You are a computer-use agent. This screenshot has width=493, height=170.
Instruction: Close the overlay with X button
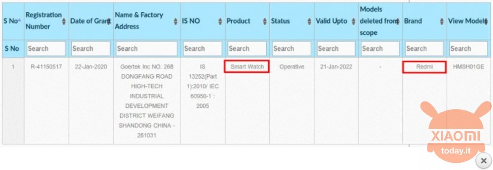[483, 161]
